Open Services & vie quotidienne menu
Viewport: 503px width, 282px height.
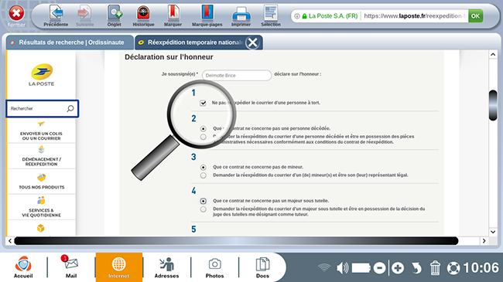click(41, 207)
